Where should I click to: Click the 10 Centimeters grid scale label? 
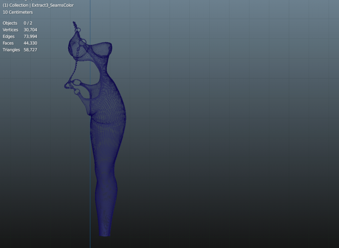(x=18, y=12)
